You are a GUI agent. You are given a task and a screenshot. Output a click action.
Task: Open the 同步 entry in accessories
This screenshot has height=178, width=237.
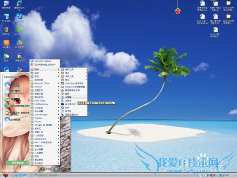click(74, 108)
